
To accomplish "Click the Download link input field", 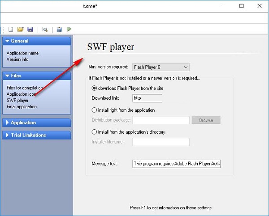I will click(147, 98).
